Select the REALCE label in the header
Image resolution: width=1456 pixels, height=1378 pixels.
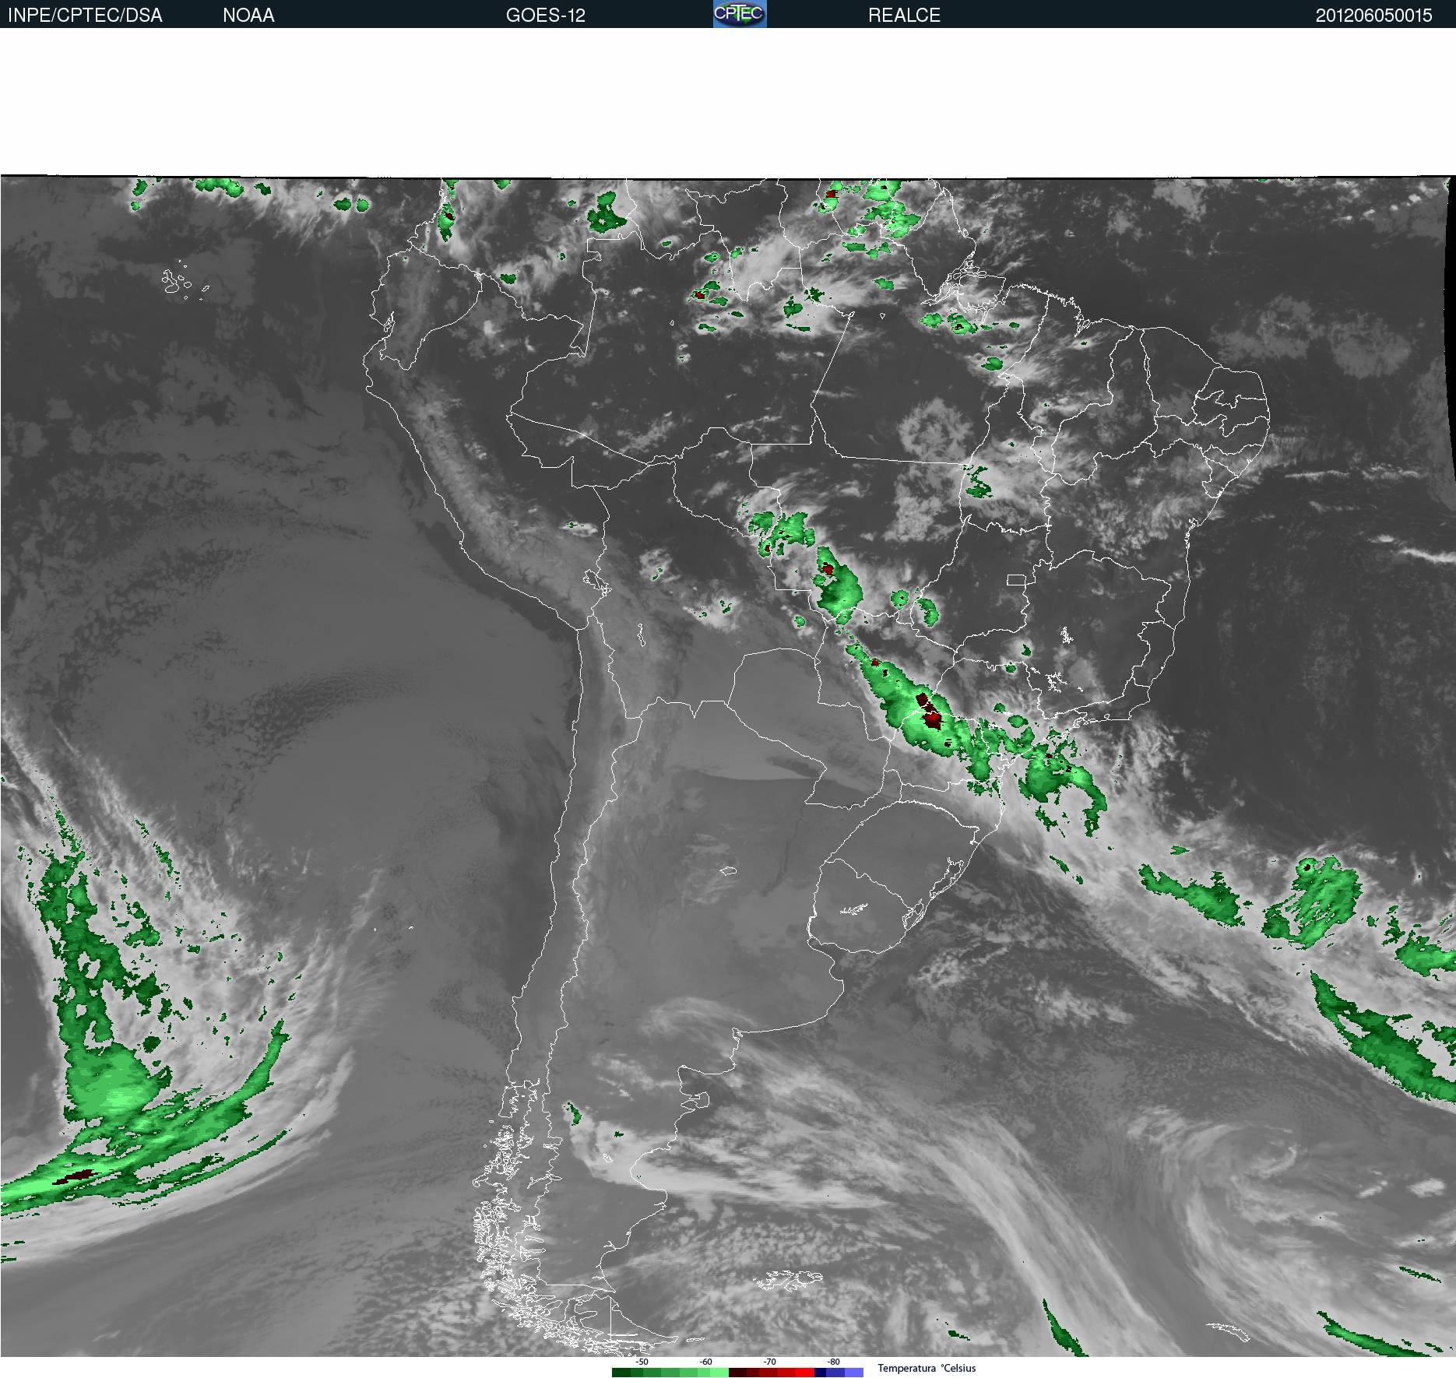tap(904, 16)
